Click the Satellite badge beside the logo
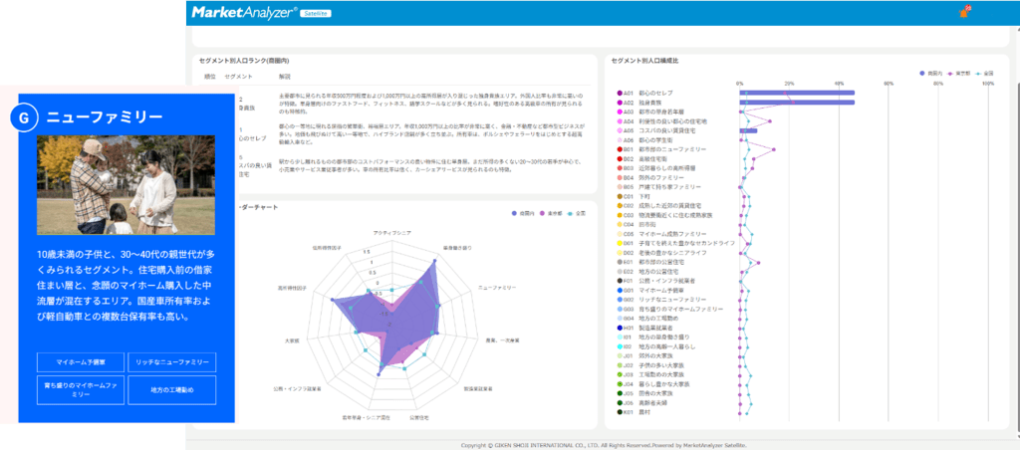The width and height of the screenshot is (1020, 450). coord(317,12)
